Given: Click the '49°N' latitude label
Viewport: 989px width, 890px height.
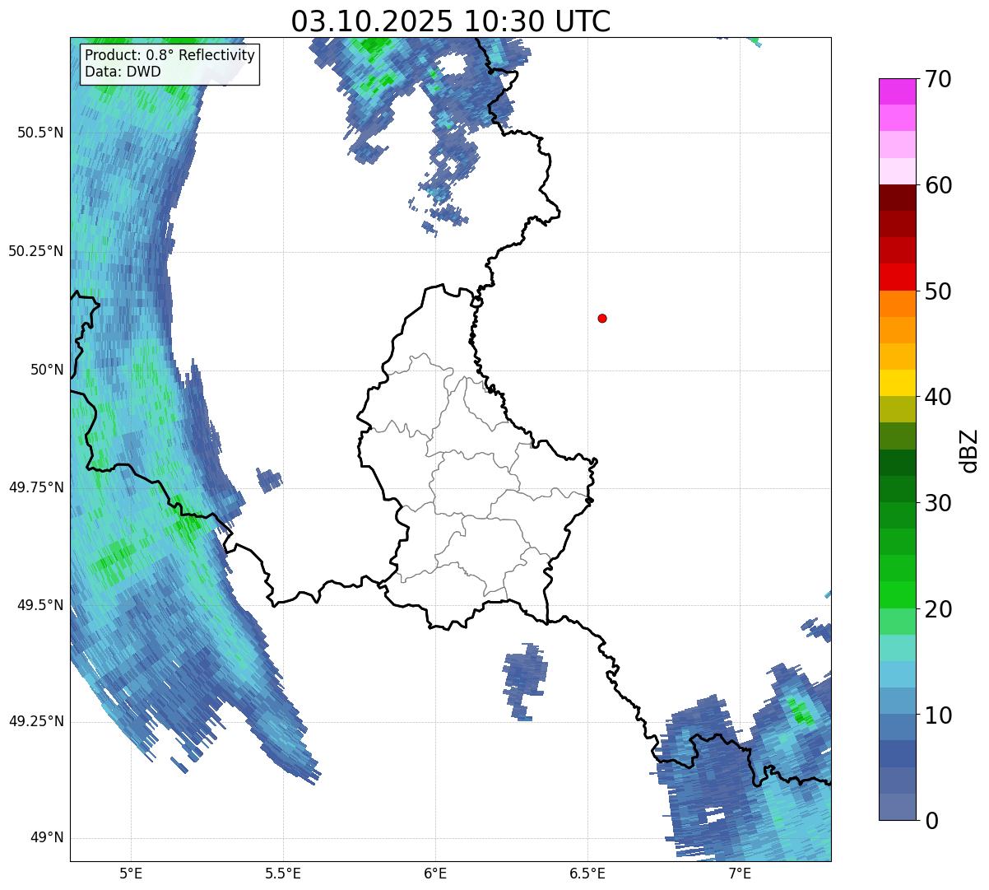Looking at the screenshot, I should click(x=47, y=838).
